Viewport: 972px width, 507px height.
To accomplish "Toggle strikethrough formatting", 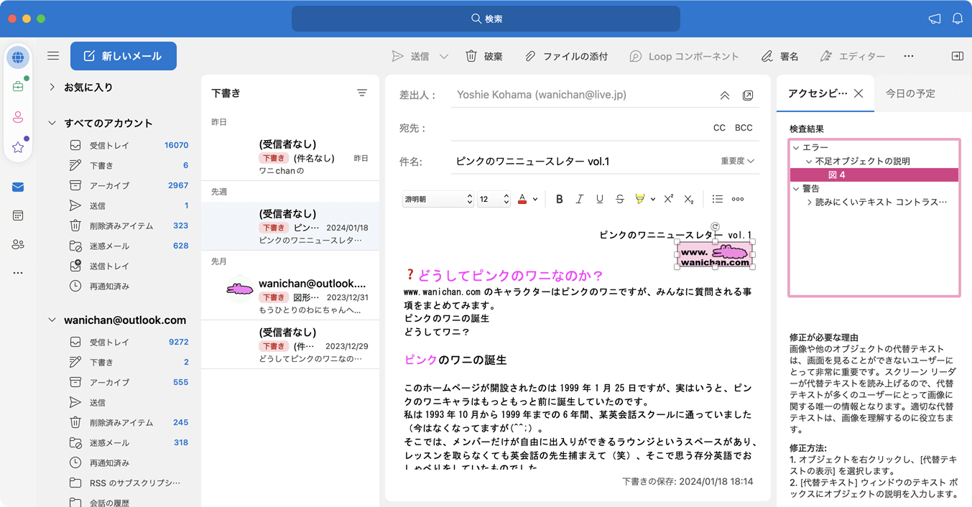I will (619, 199).
